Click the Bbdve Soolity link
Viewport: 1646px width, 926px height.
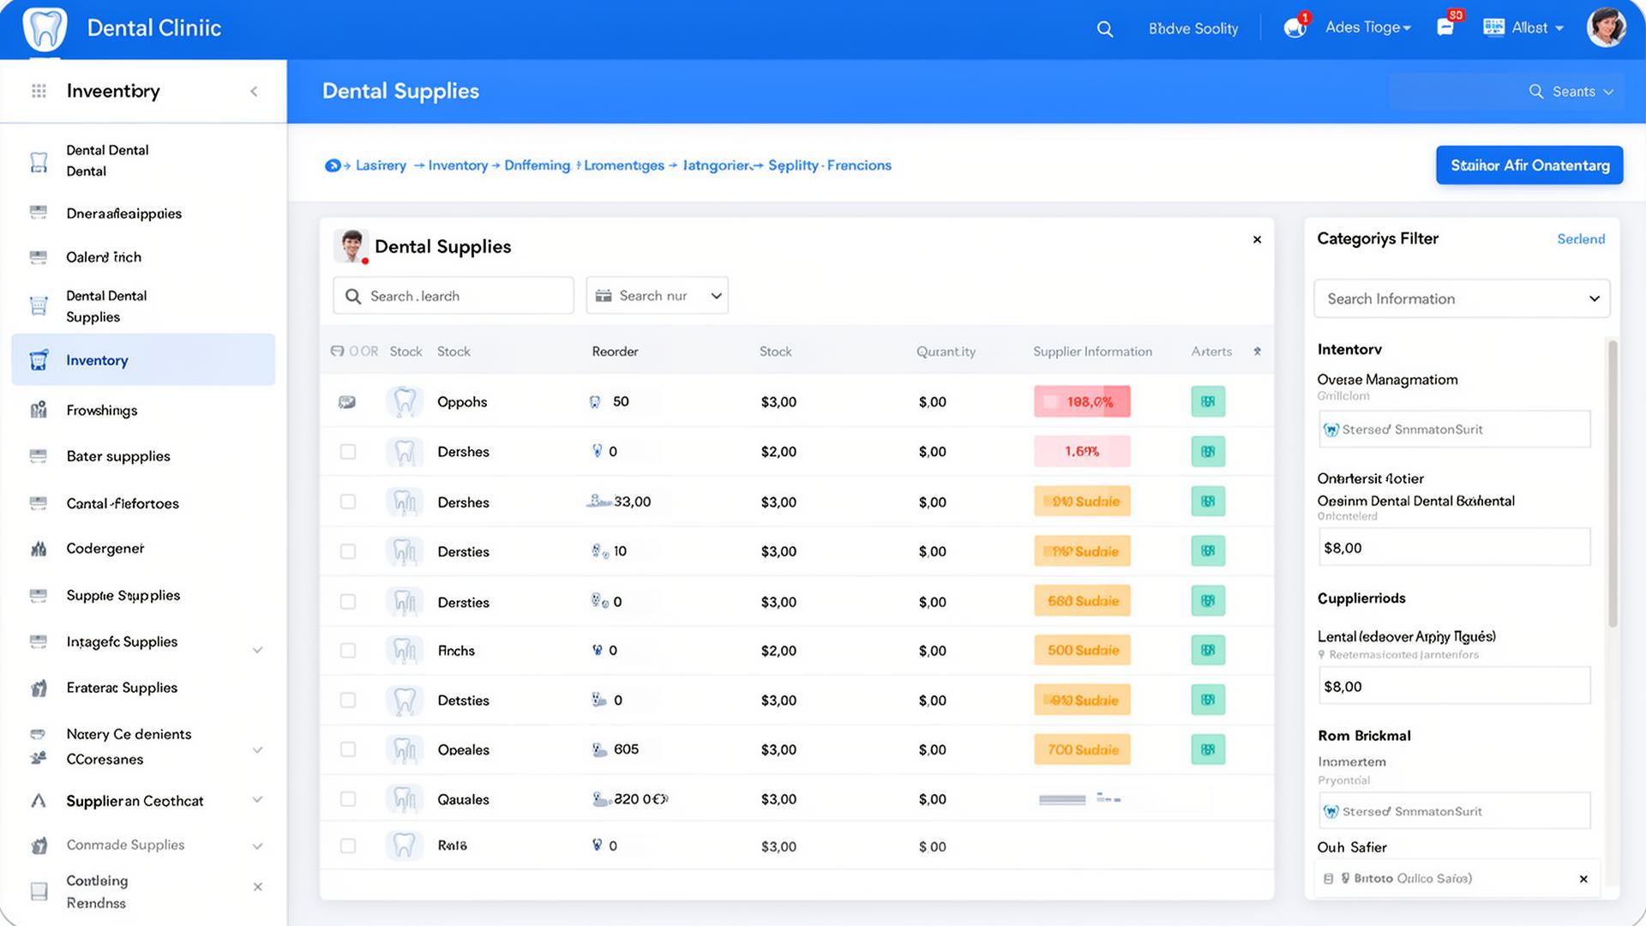pyautogui.click(x=1193, y=29)
